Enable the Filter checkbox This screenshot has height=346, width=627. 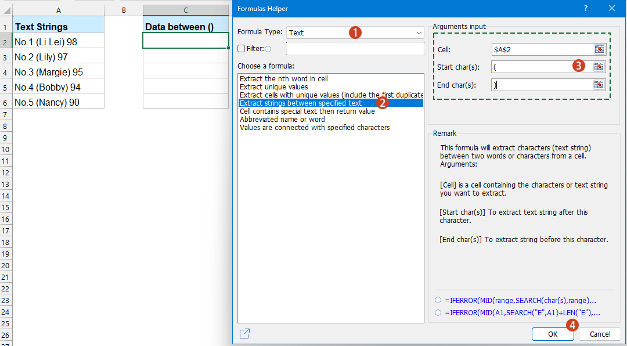click(x=242, y=49)
